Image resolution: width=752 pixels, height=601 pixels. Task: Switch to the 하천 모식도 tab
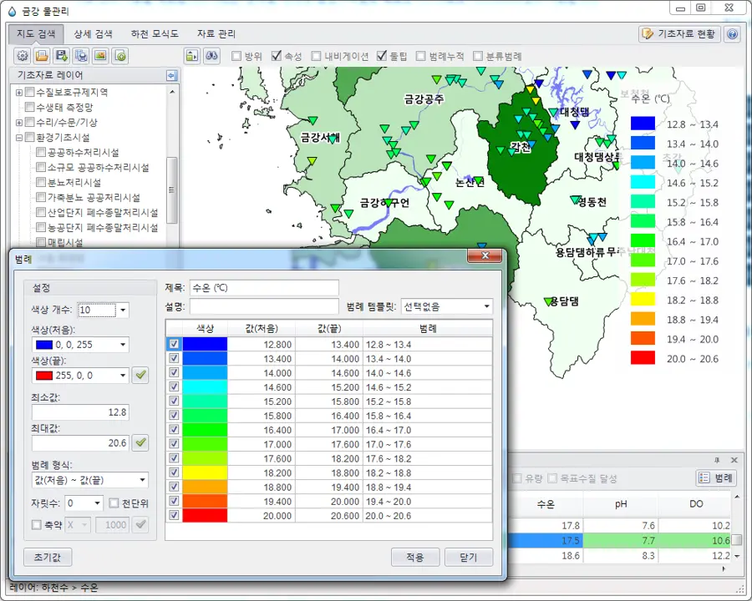click(x=155, y=34)
